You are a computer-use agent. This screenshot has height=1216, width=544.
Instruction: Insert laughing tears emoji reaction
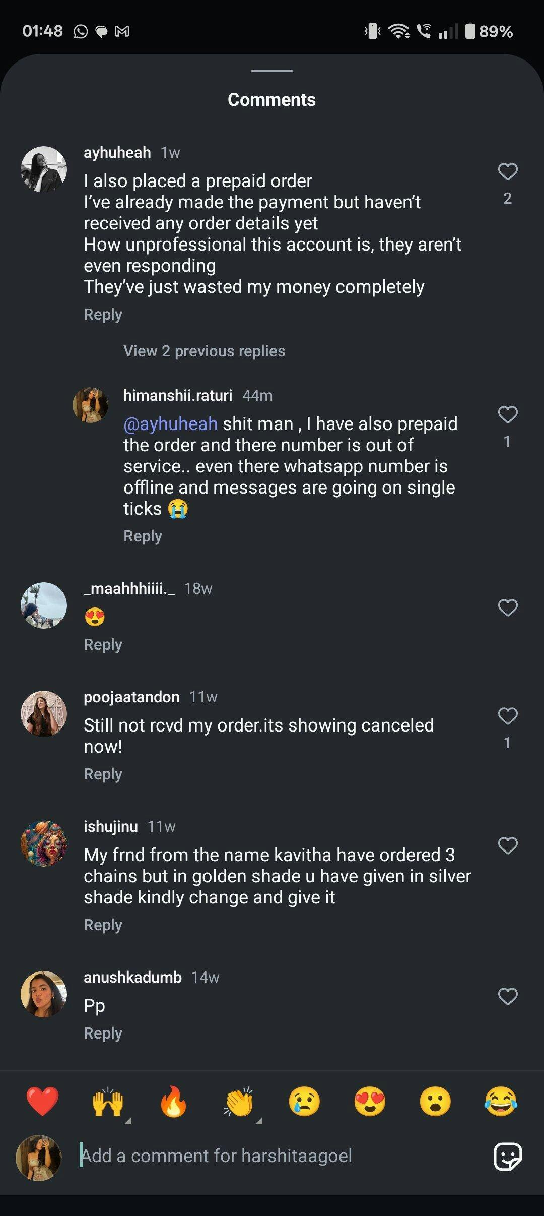(x=501, y=1101)
